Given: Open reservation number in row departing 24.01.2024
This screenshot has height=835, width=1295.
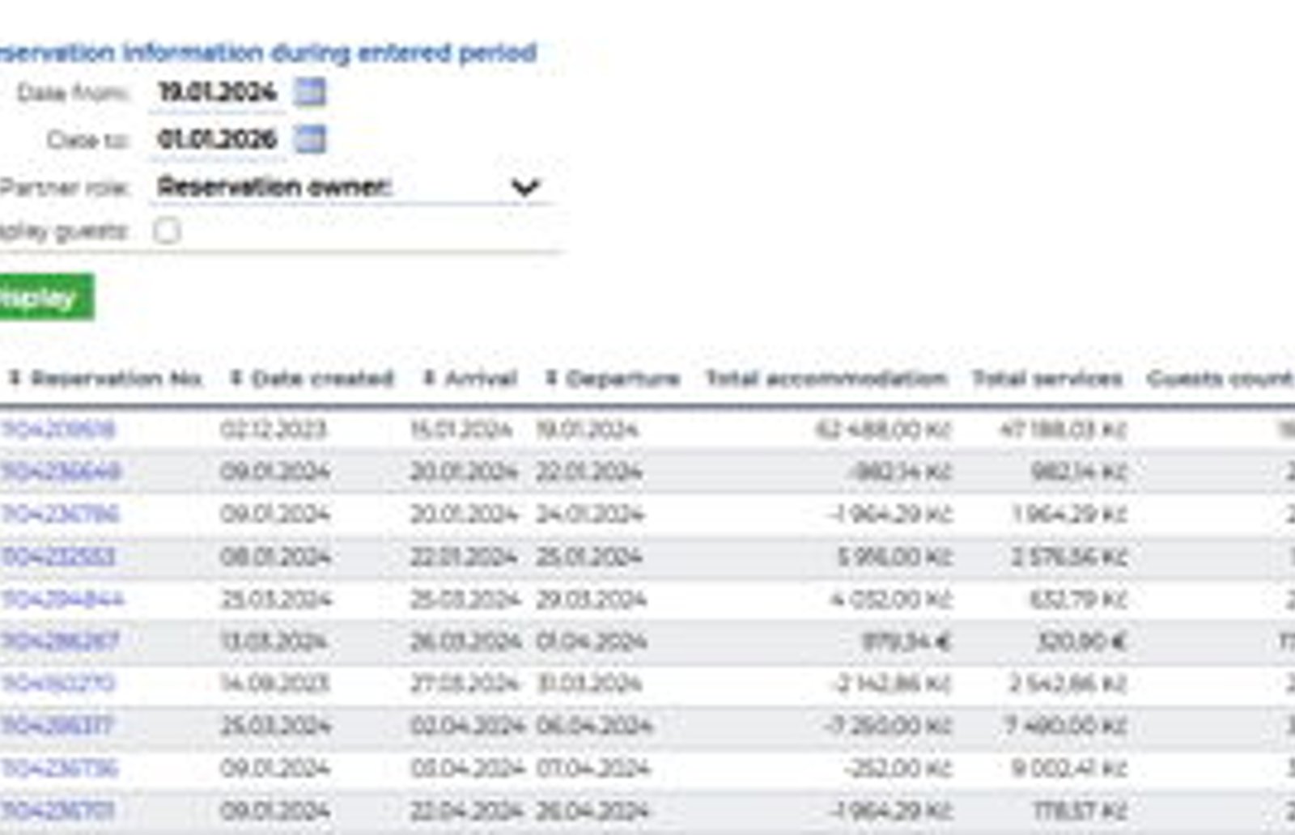Looking at the screenshot, I should 60,514.
